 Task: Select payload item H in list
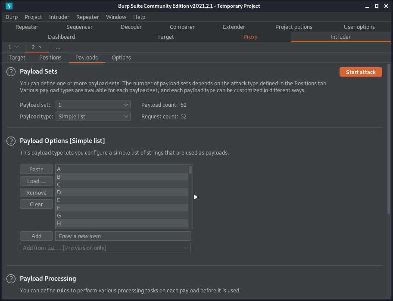coord(122,223)
